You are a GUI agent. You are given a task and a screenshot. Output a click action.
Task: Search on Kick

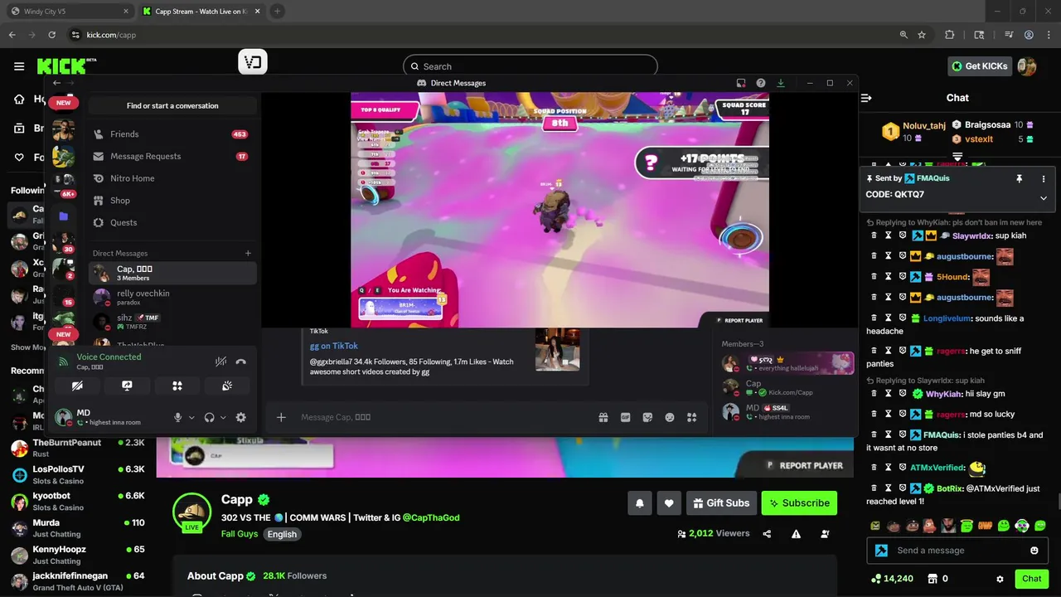coord(530,66)
